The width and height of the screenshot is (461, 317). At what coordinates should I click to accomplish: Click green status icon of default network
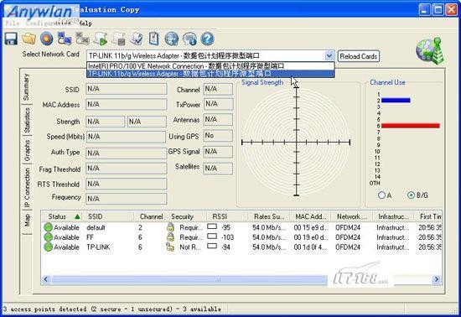pyautogui.click(x=48, y=227)
